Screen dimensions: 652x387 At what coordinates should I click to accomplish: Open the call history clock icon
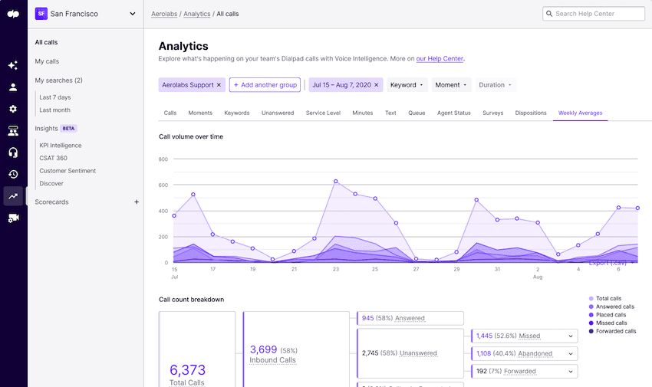[13, 174]
